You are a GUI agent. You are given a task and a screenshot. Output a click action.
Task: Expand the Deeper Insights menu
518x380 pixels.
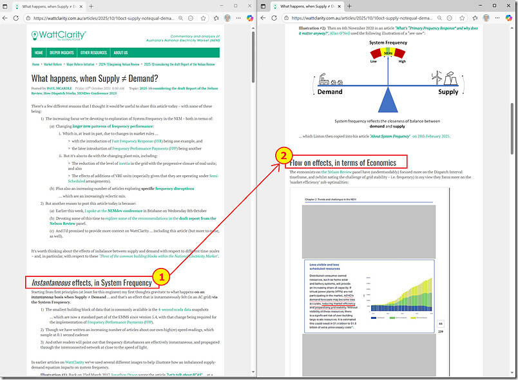[62, 53]
